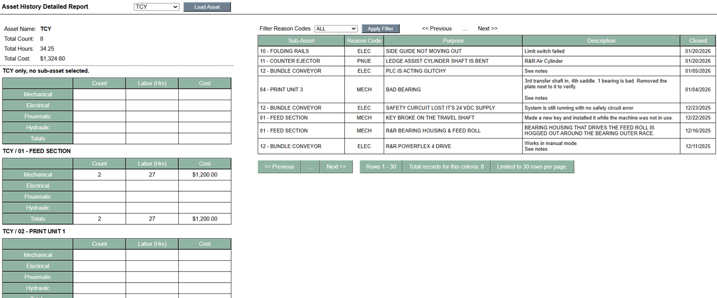The width and height of the screenshot is (717, 298).
Task: Sort by Sub-Asset column header
Action: 301,40
